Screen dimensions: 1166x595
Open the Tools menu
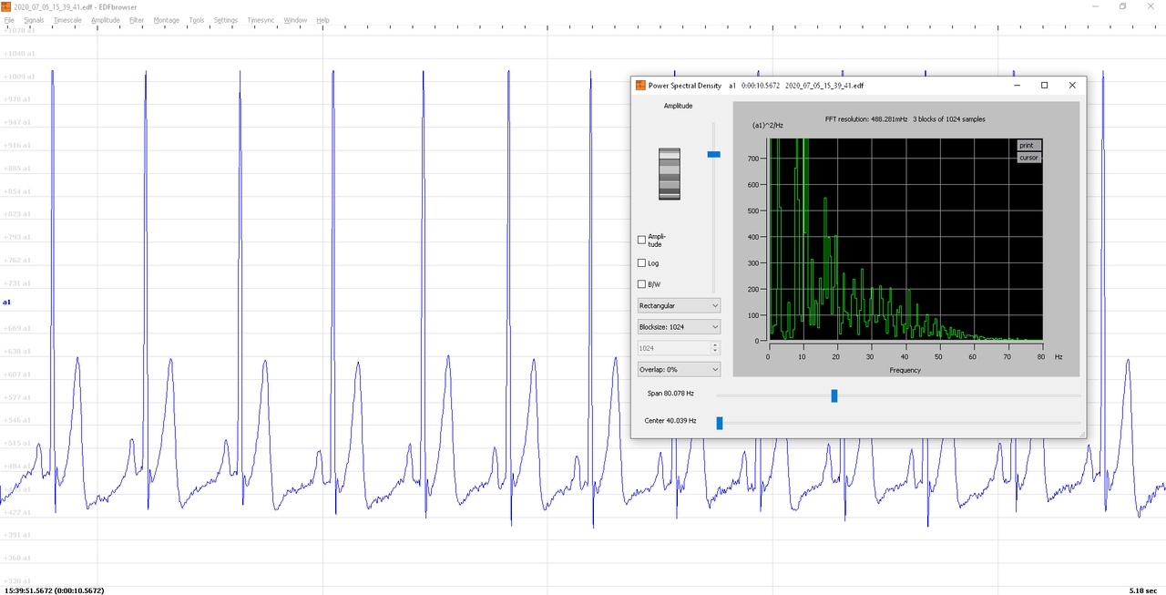point(197,20)
